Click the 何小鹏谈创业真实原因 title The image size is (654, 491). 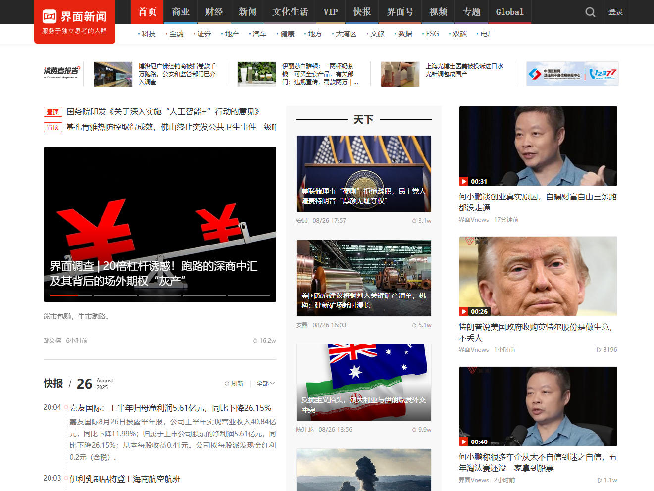(x=538, y=202)
